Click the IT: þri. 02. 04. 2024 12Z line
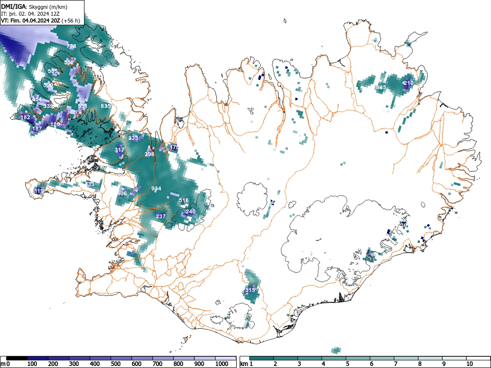Image resolution: width=491 pixels, height=368 pixels. tap(30, 14)
